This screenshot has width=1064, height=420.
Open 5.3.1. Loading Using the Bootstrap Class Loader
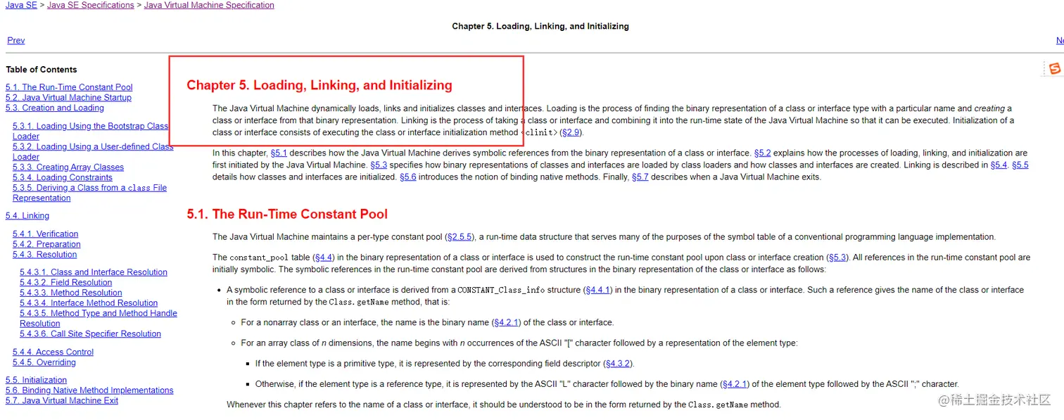pyautogui.click(x=90, y=131)
